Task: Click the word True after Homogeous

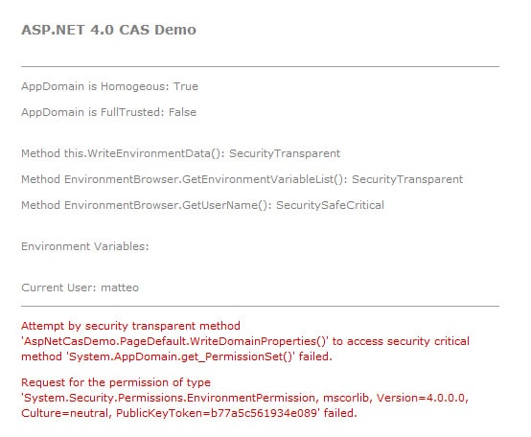Action: click(x=186, y=86)
